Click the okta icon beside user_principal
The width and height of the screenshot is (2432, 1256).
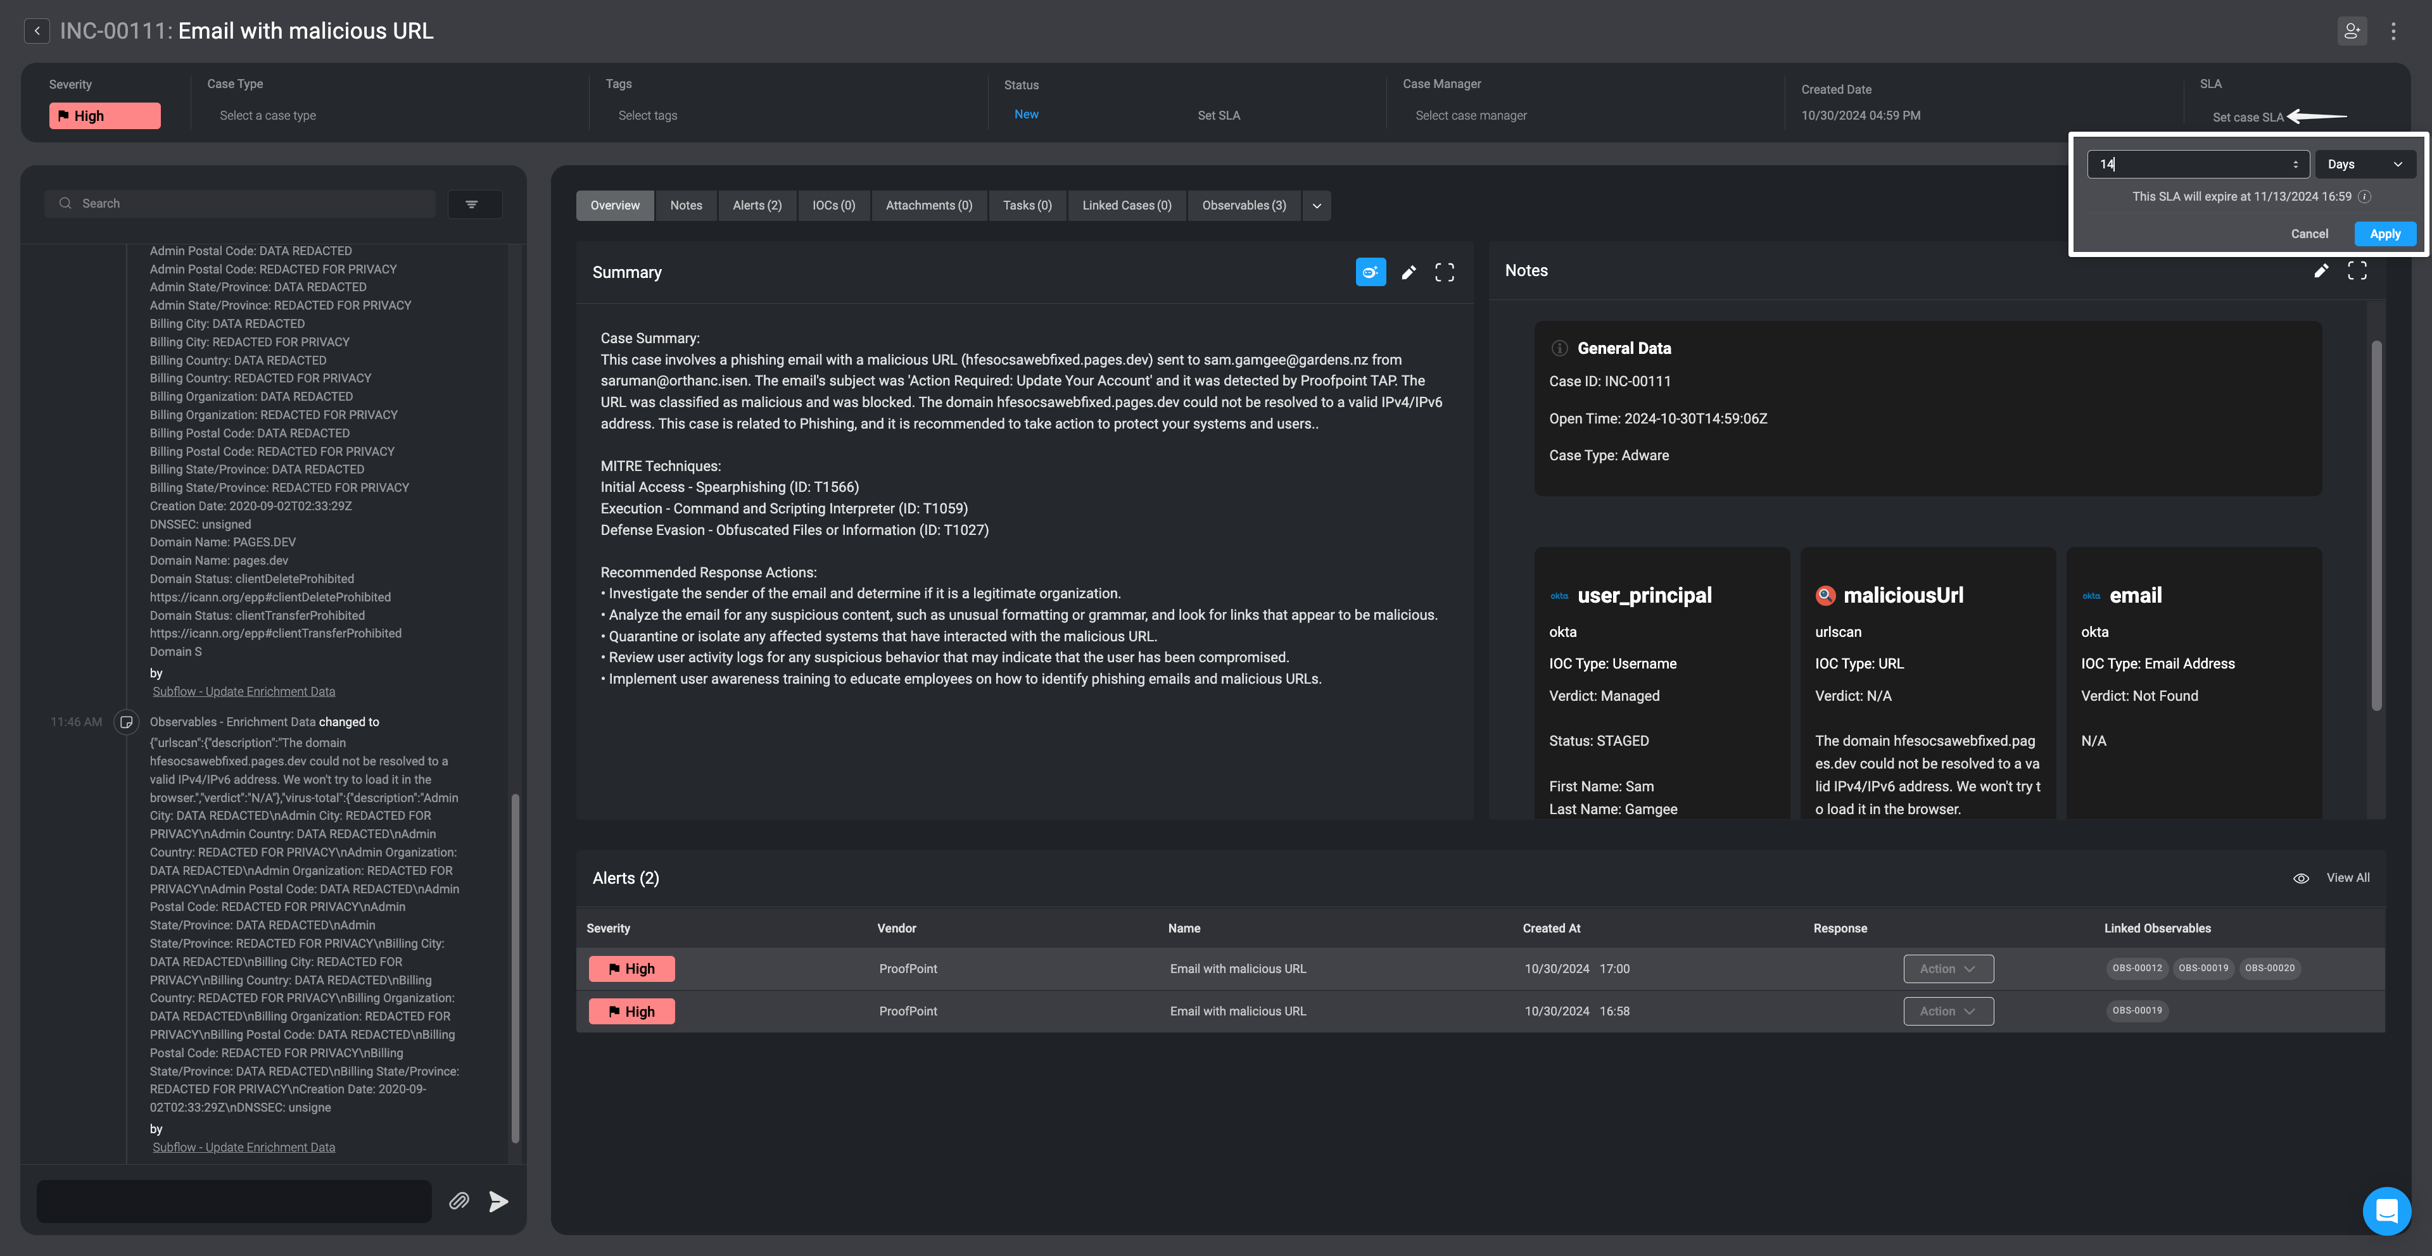[x=1560, y=596]
